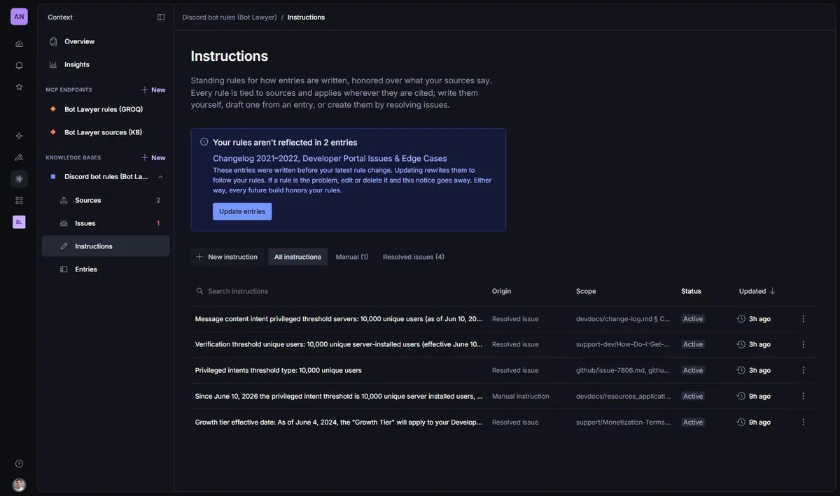Add new MCP endpoint
The width and height of the screenshot is (840, 496).
coord(153,90)
